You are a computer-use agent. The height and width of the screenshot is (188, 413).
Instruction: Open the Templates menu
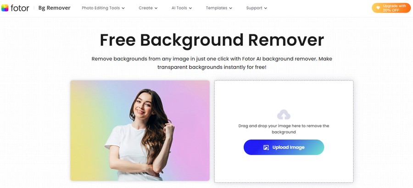pyautogui.click(x=219, y=8)
